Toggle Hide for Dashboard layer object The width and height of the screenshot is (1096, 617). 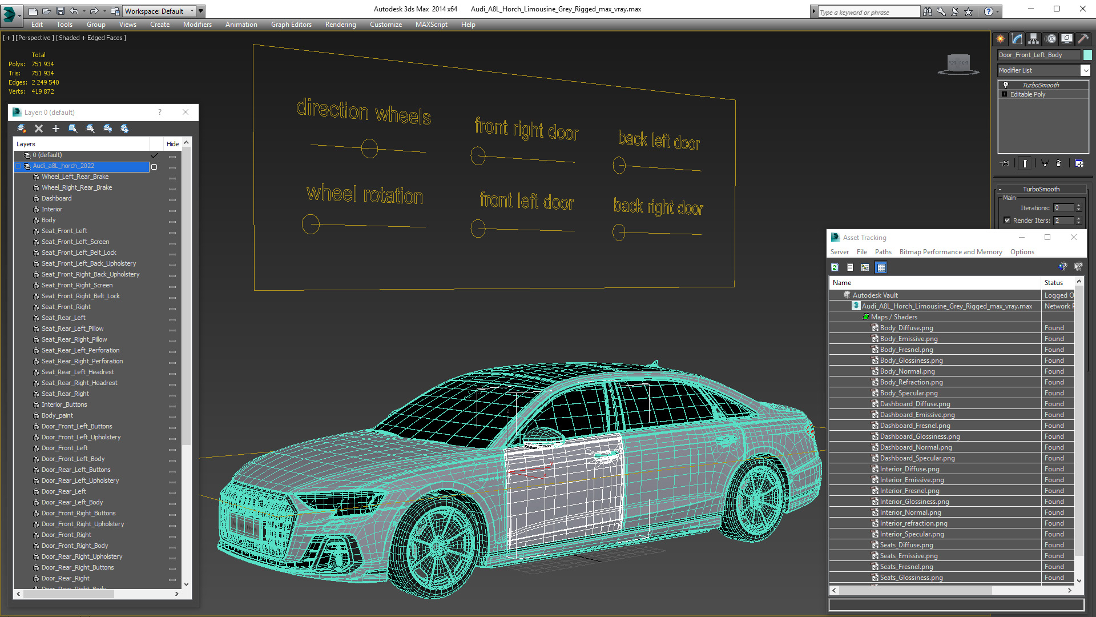[172, 199]
